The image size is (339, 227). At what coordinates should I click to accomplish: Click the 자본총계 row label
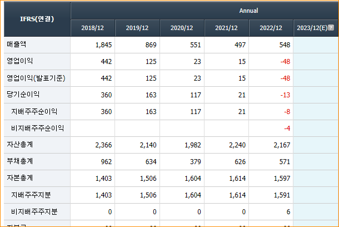point(20,178)
